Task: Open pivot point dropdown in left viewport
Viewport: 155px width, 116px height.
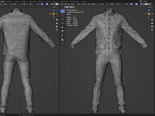Action: coord(21,4)
